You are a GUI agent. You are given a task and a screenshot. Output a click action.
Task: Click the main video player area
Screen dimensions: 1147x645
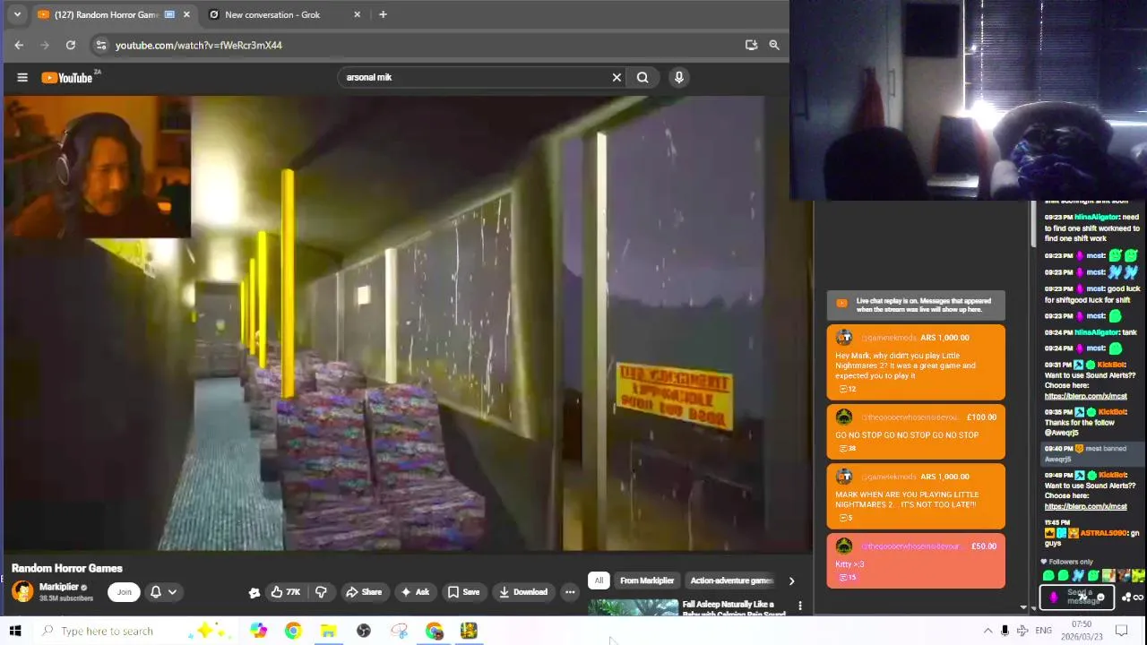point(408,322)
